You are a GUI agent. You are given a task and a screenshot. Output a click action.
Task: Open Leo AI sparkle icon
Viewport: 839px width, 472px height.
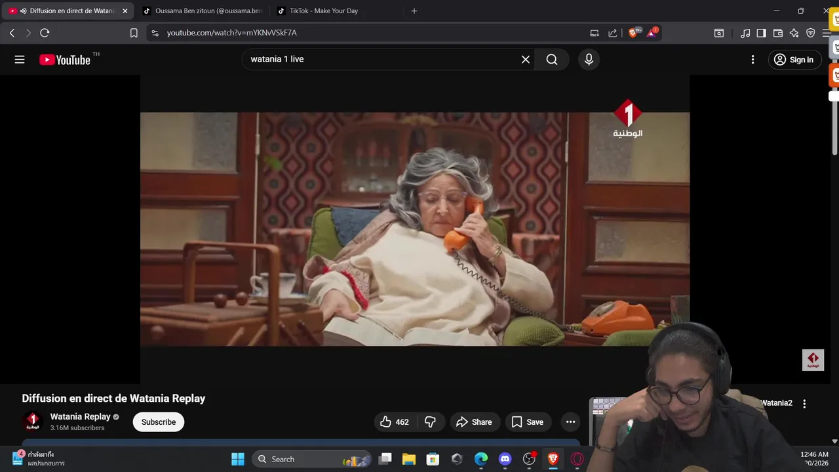(794, 33)
